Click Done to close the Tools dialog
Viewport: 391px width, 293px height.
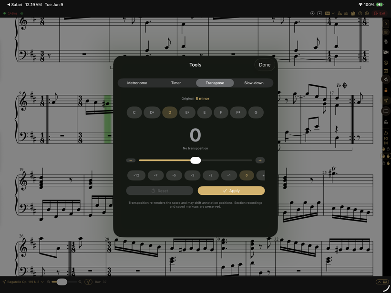click(x=265, y=65)
